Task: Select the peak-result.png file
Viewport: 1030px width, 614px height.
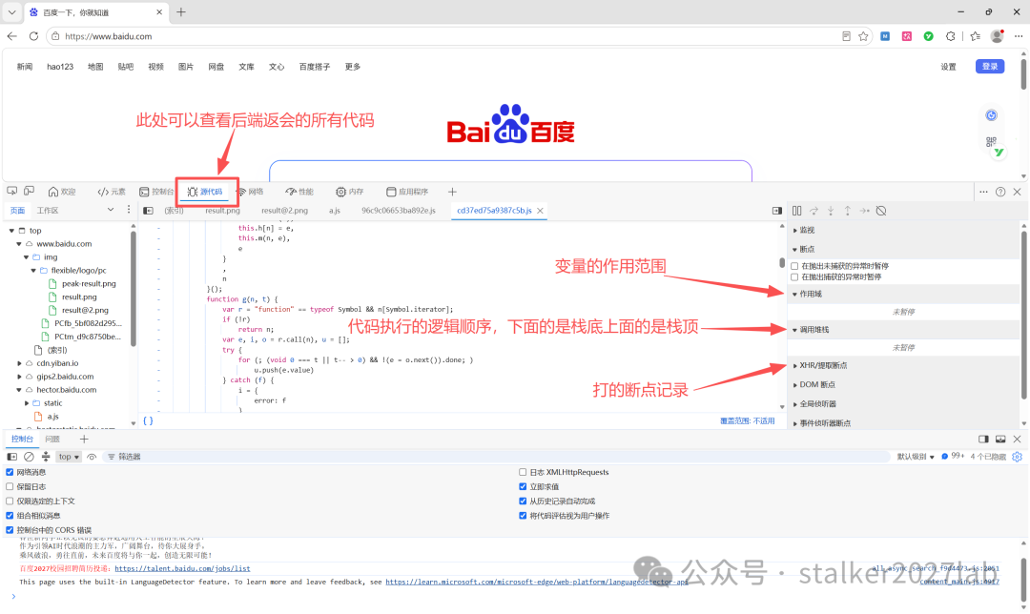Action: (89, 284)
